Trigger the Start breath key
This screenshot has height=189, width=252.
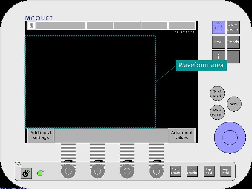pyautogui.click(x=175, y=171)
